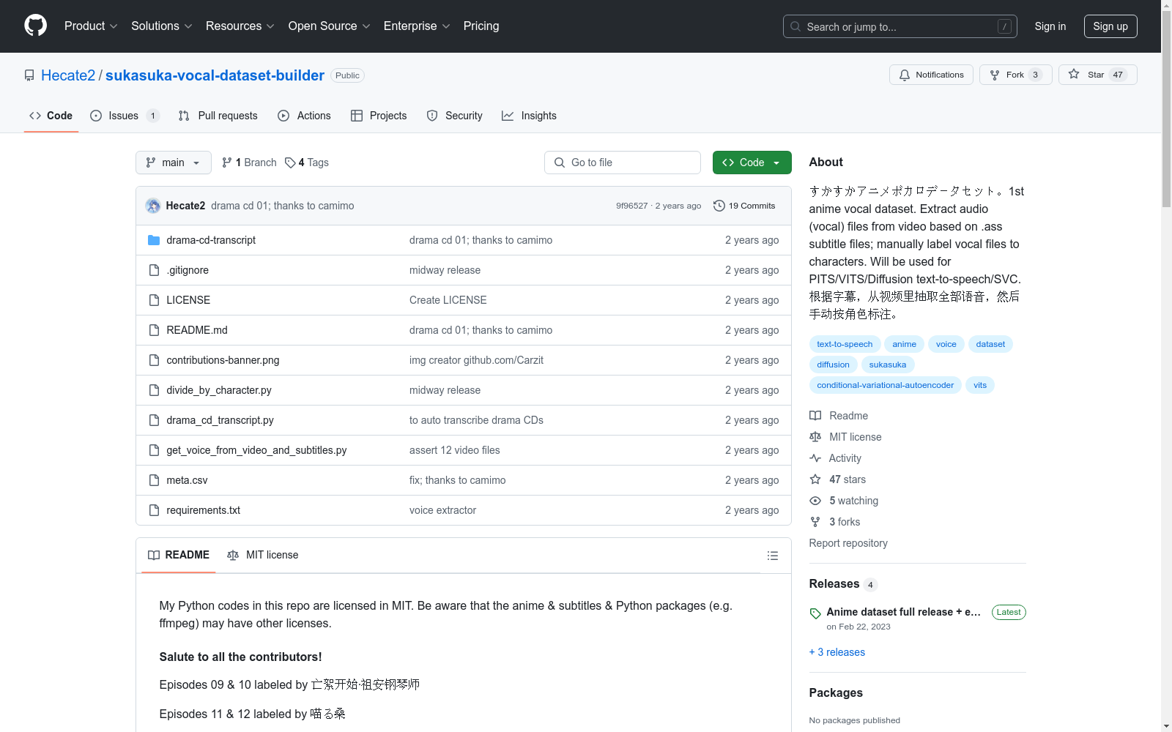Click the Activity pulse icon

815,458
